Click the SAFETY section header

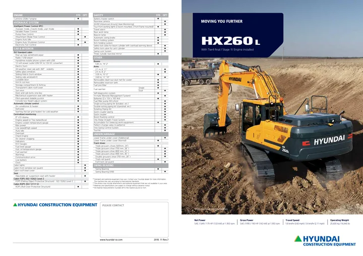point(131,15)
